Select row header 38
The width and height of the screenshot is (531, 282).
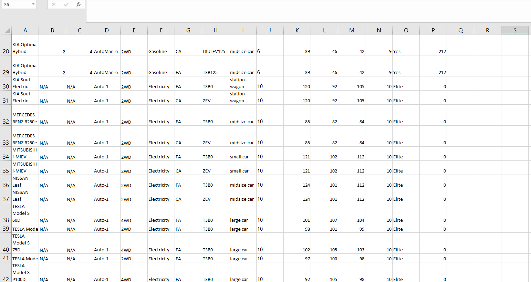tap(6, 220)
